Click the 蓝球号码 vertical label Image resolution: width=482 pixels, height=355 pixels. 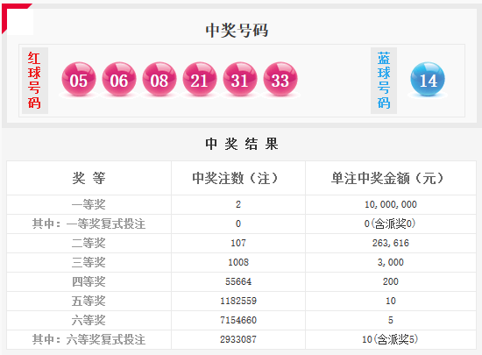pos(384,81)
